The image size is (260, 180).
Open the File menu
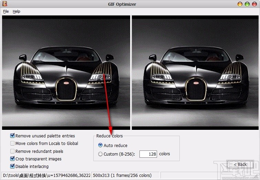(6, 11)
